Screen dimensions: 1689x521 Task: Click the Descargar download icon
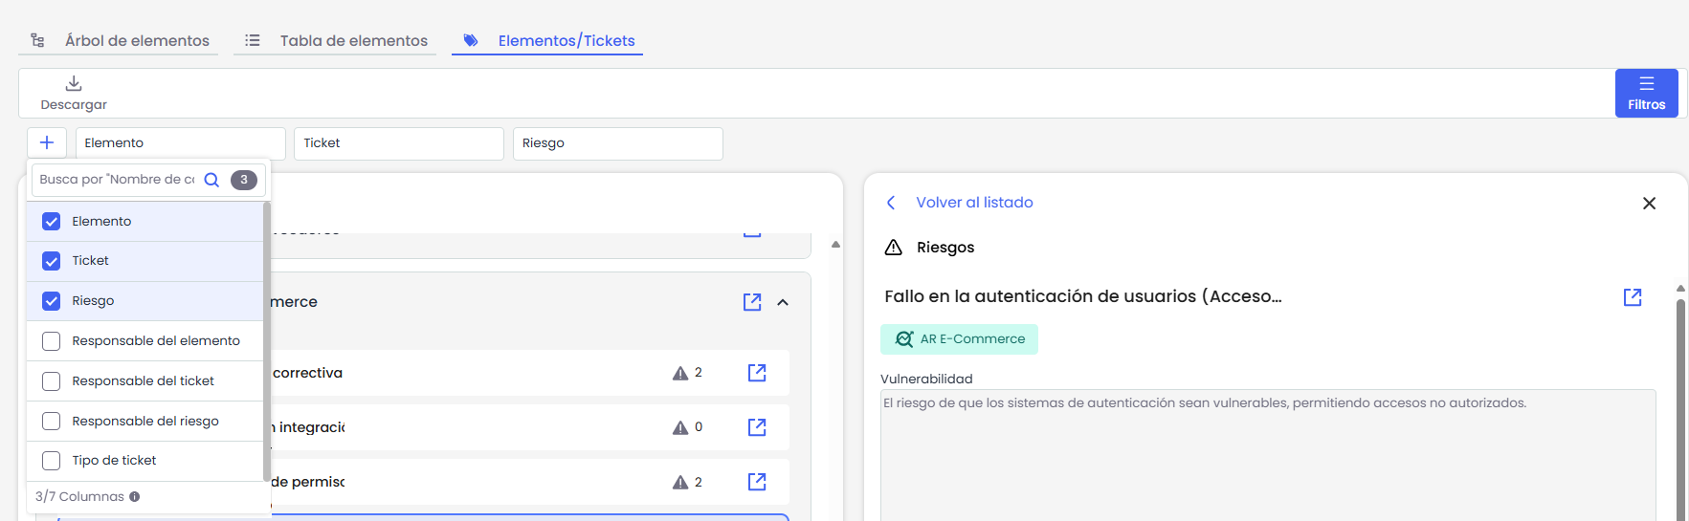tap(74, 84)
